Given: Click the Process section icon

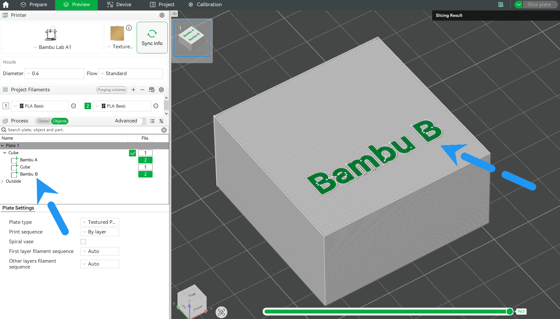Looking at the screenshot, I should pos(5,121).
